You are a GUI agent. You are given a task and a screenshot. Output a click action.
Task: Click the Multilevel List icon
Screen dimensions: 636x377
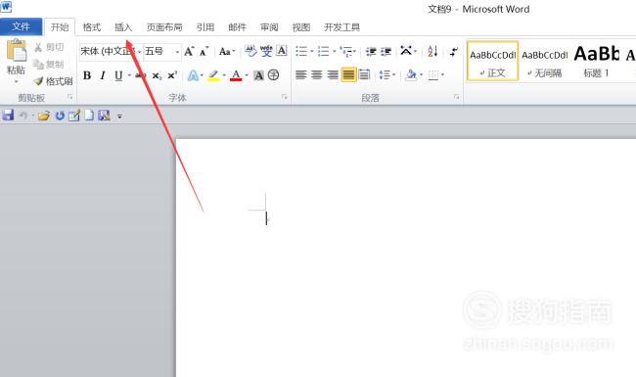[x=346, y=51]
